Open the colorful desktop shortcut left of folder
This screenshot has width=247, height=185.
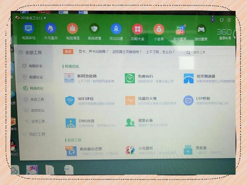coord(32,170)
